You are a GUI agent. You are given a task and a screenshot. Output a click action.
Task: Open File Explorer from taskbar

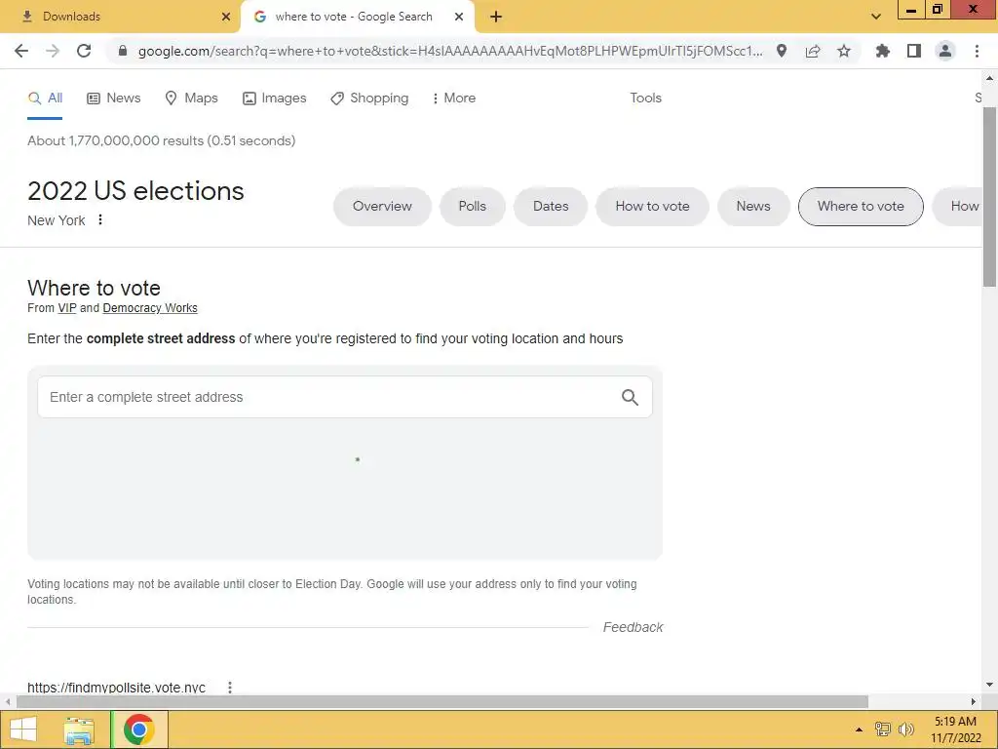(79, 729)
